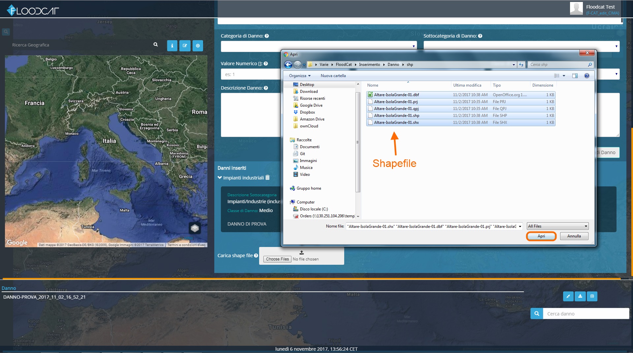Screen dimensions: 633x353
Task: Select Altare-IsolaGrande-01.prj file
Action: (461, 102)
